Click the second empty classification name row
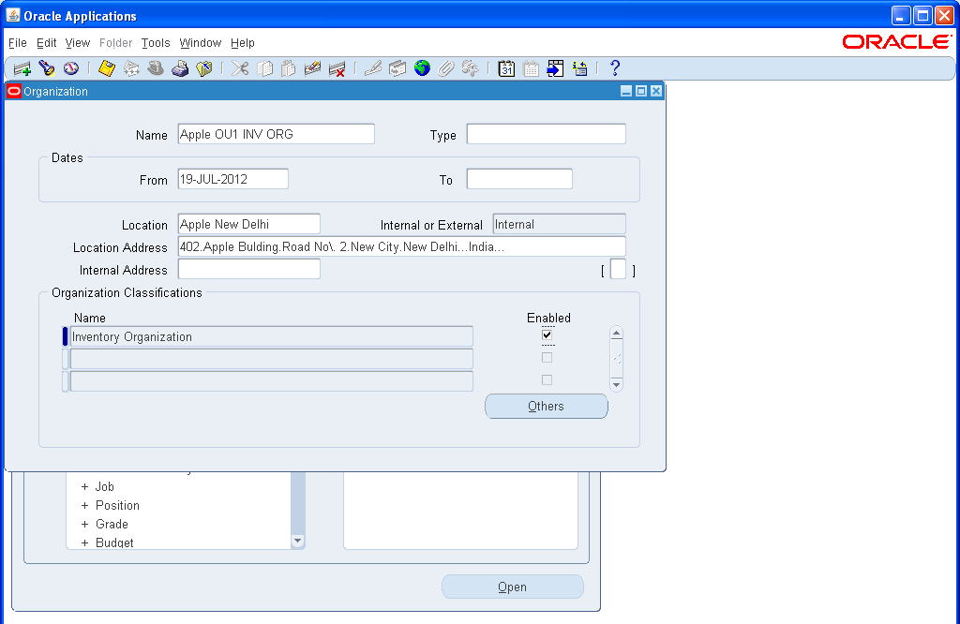 pos(271,359)
